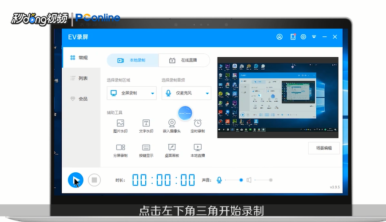Adjust the speaker volume slider handle

[x=271, y=180]
